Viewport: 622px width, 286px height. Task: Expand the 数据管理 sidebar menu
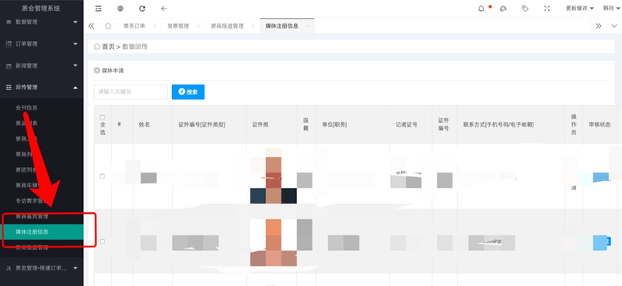(x=42, y=23)
